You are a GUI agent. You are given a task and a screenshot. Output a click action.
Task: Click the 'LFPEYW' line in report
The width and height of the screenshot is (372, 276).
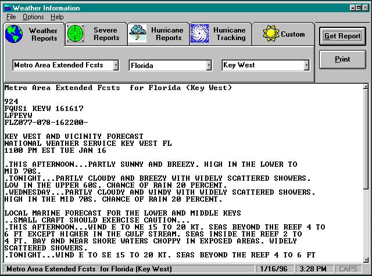[18, 116]
